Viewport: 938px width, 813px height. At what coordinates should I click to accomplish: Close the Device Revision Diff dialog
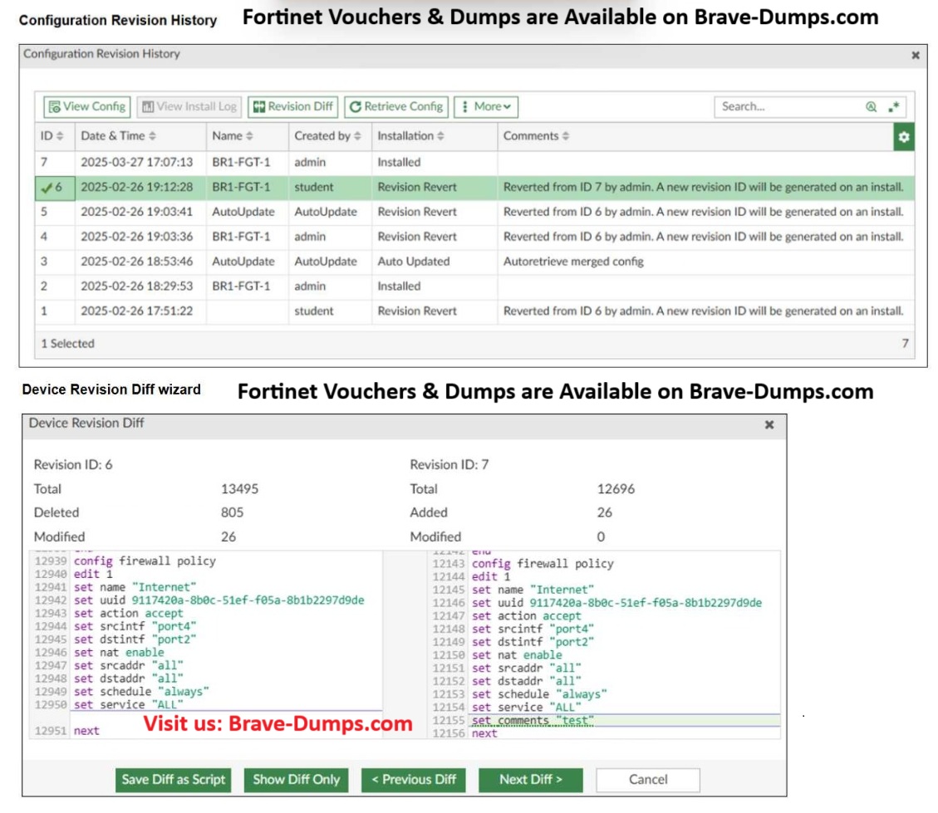point(769,424)
